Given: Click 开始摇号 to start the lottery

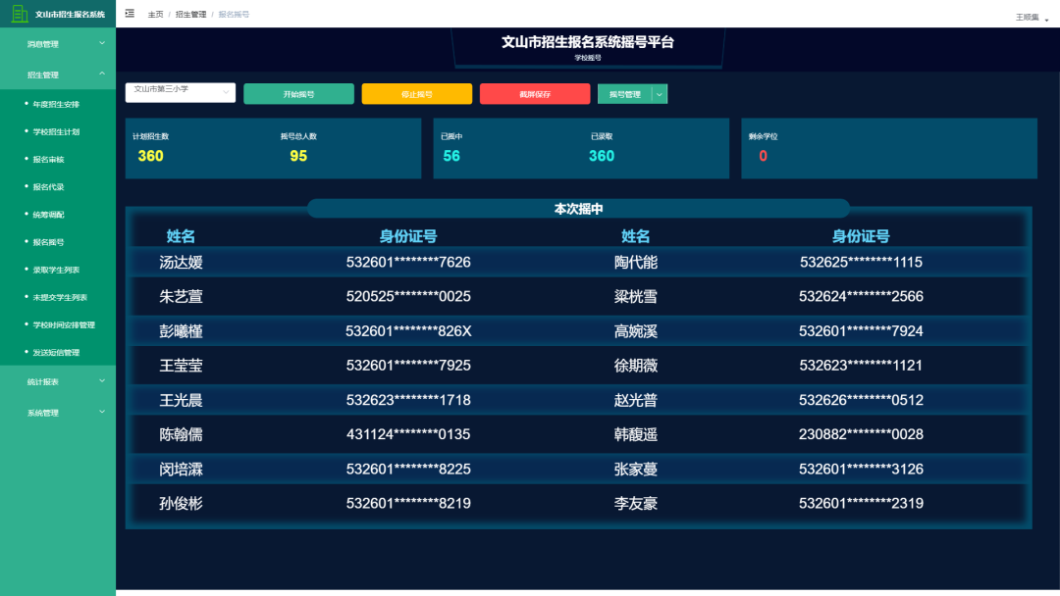Looking at the screenshot, I should pyautogui.click(x=298, y=94).
